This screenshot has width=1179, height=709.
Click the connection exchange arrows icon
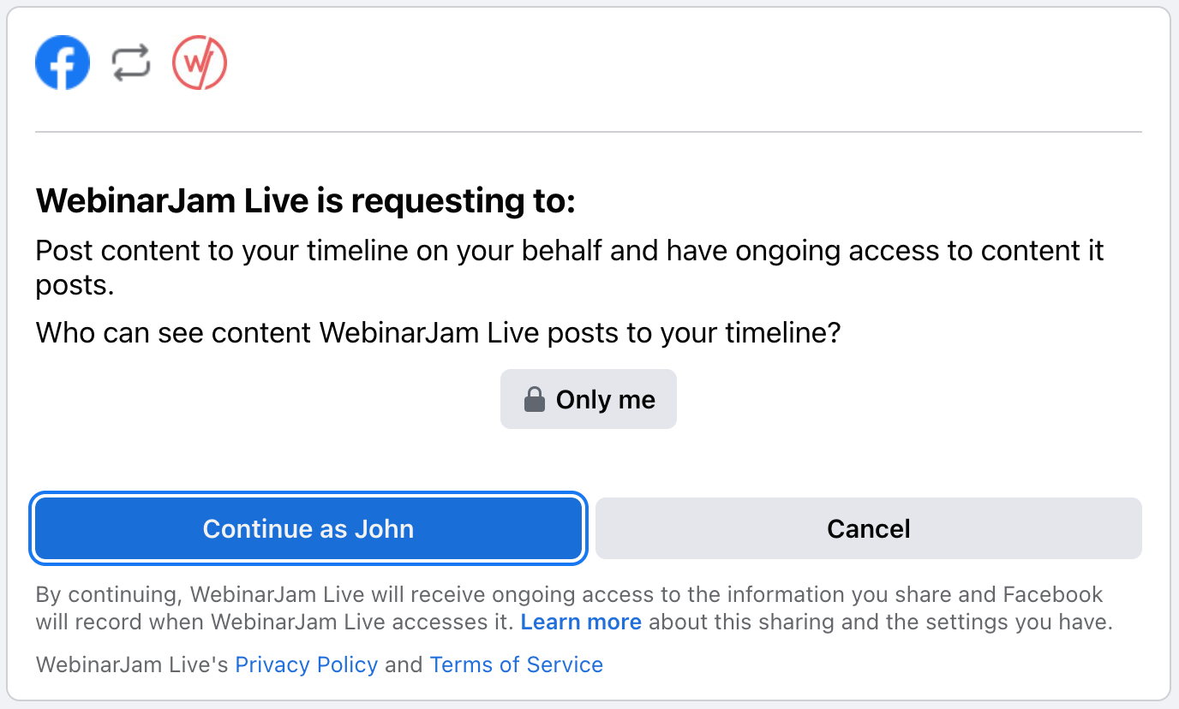[x=129, y=62]
